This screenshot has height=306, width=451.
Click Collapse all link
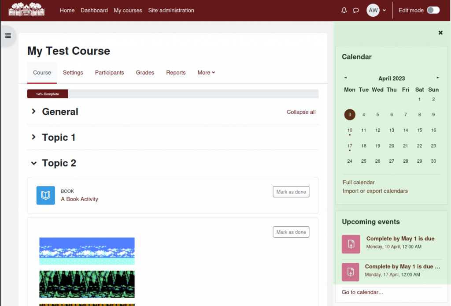tap(301, 112)
